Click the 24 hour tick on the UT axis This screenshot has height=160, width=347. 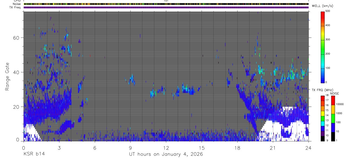308,148
